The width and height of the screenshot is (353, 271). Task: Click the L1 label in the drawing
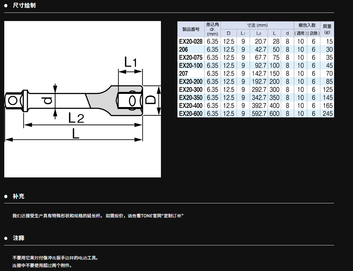130,62
